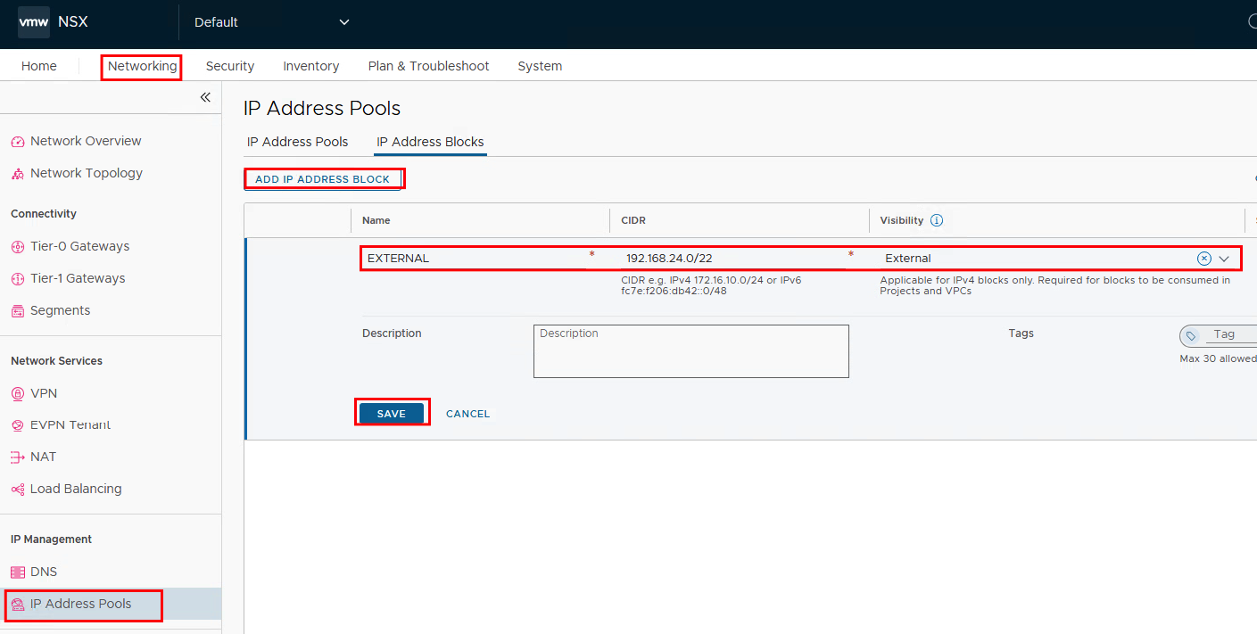Open Tier-1 Gateways page
The image size is (1257, 634).
click(x=78, y=278)
